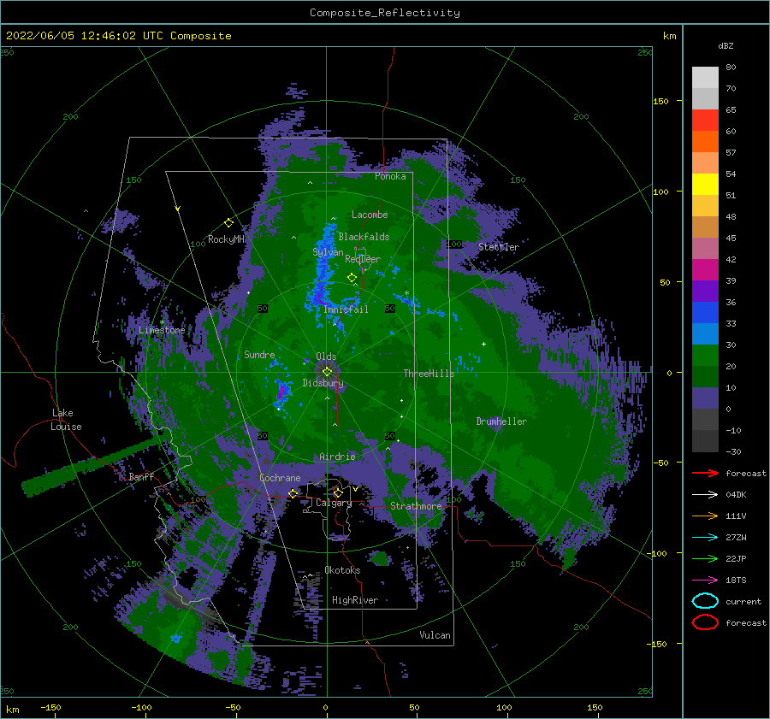Click the Sundre town label
Viewport: 770px width, 719px height.
pyautogui.click(x=259, y=354)
